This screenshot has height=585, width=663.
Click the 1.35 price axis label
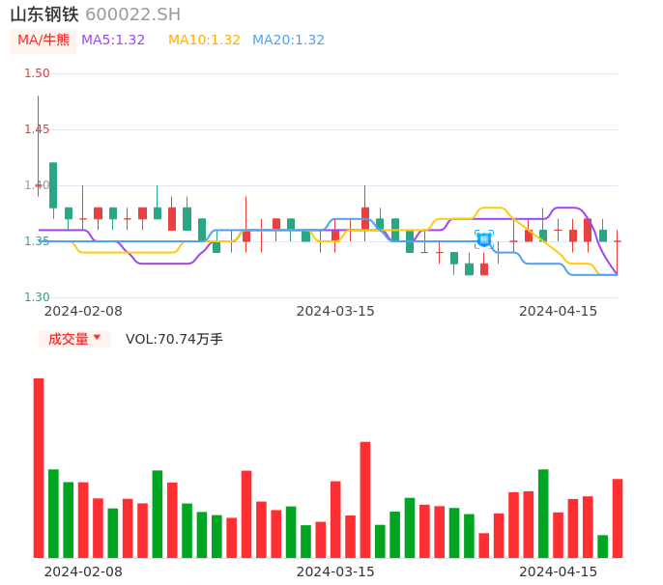click(x=37, y=241)
